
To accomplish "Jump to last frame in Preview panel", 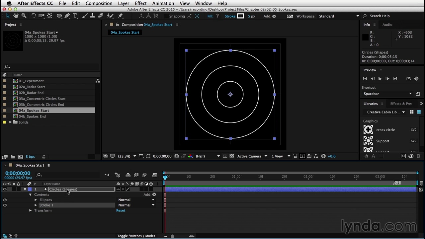I will click(x=395, y=79).
